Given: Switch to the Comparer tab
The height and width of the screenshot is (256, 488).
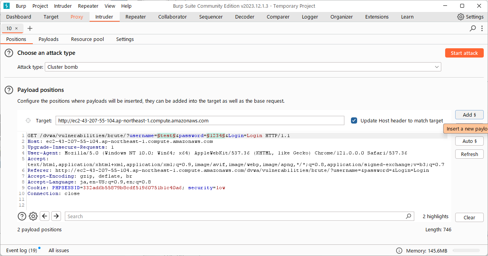Looking at the screenshot, I should coord(278,17).
